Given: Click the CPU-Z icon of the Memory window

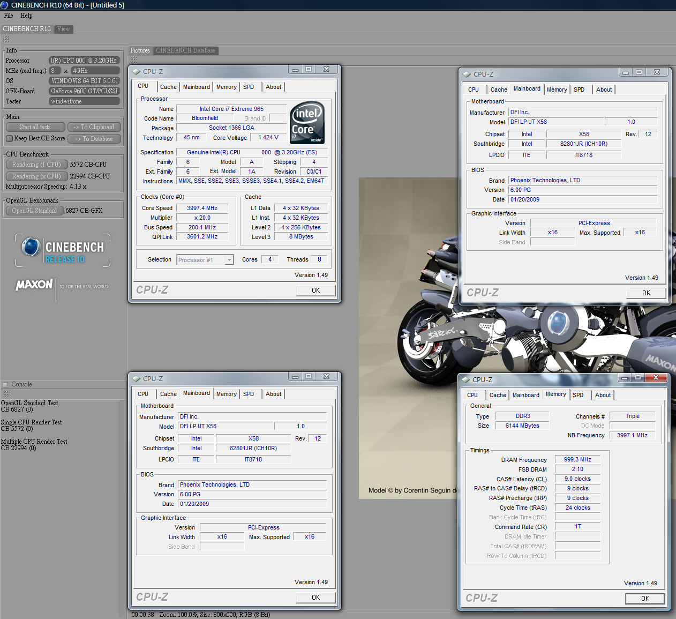Looking at the screenshot, I should pyautogui.click(x=465, y=379).
